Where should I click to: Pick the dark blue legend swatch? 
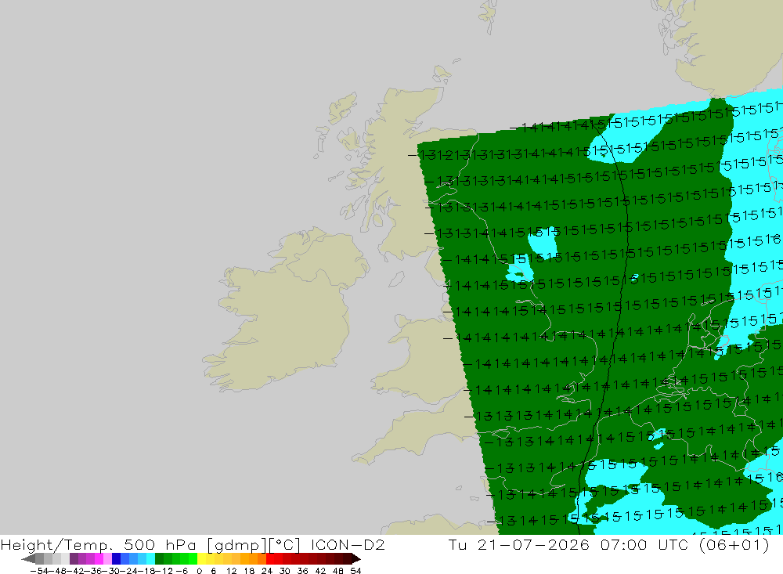click(x=117, y=559)
